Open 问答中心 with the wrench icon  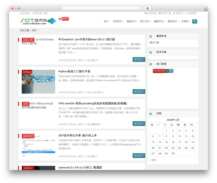click(x=179, y=13)
